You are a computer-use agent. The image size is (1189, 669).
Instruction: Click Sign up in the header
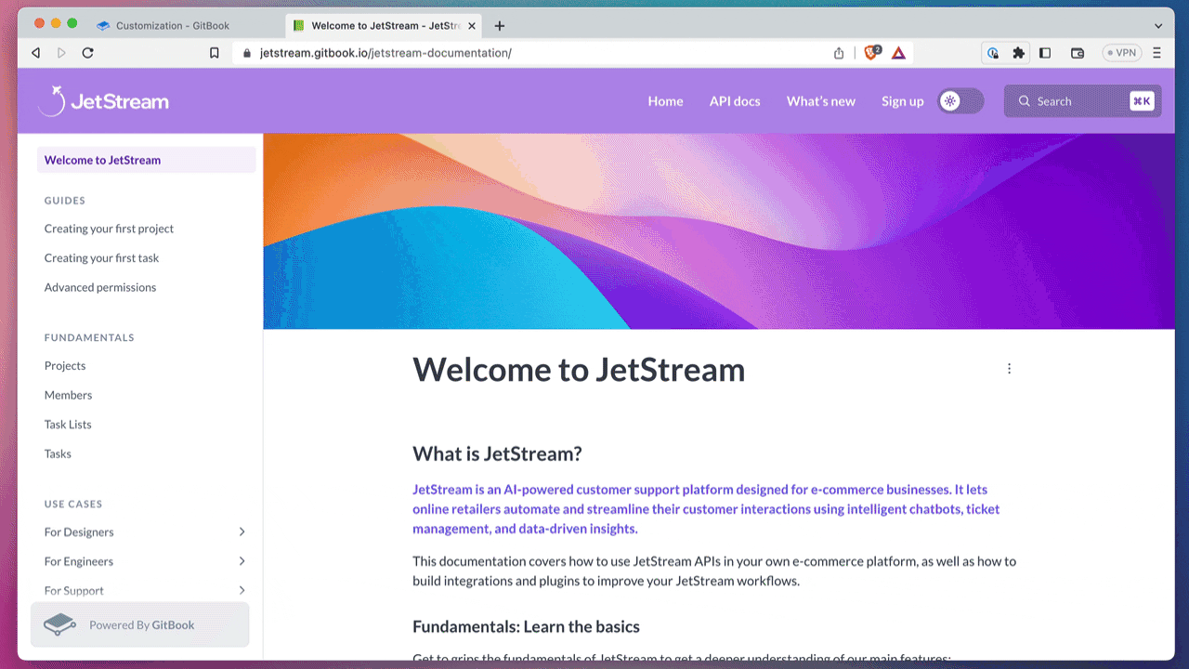(x=903, y=101)
